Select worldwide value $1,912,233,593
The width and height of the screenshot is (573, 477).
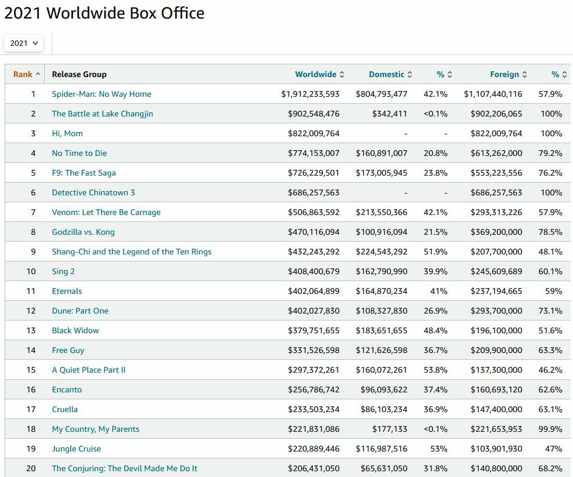tap(310, 94)
